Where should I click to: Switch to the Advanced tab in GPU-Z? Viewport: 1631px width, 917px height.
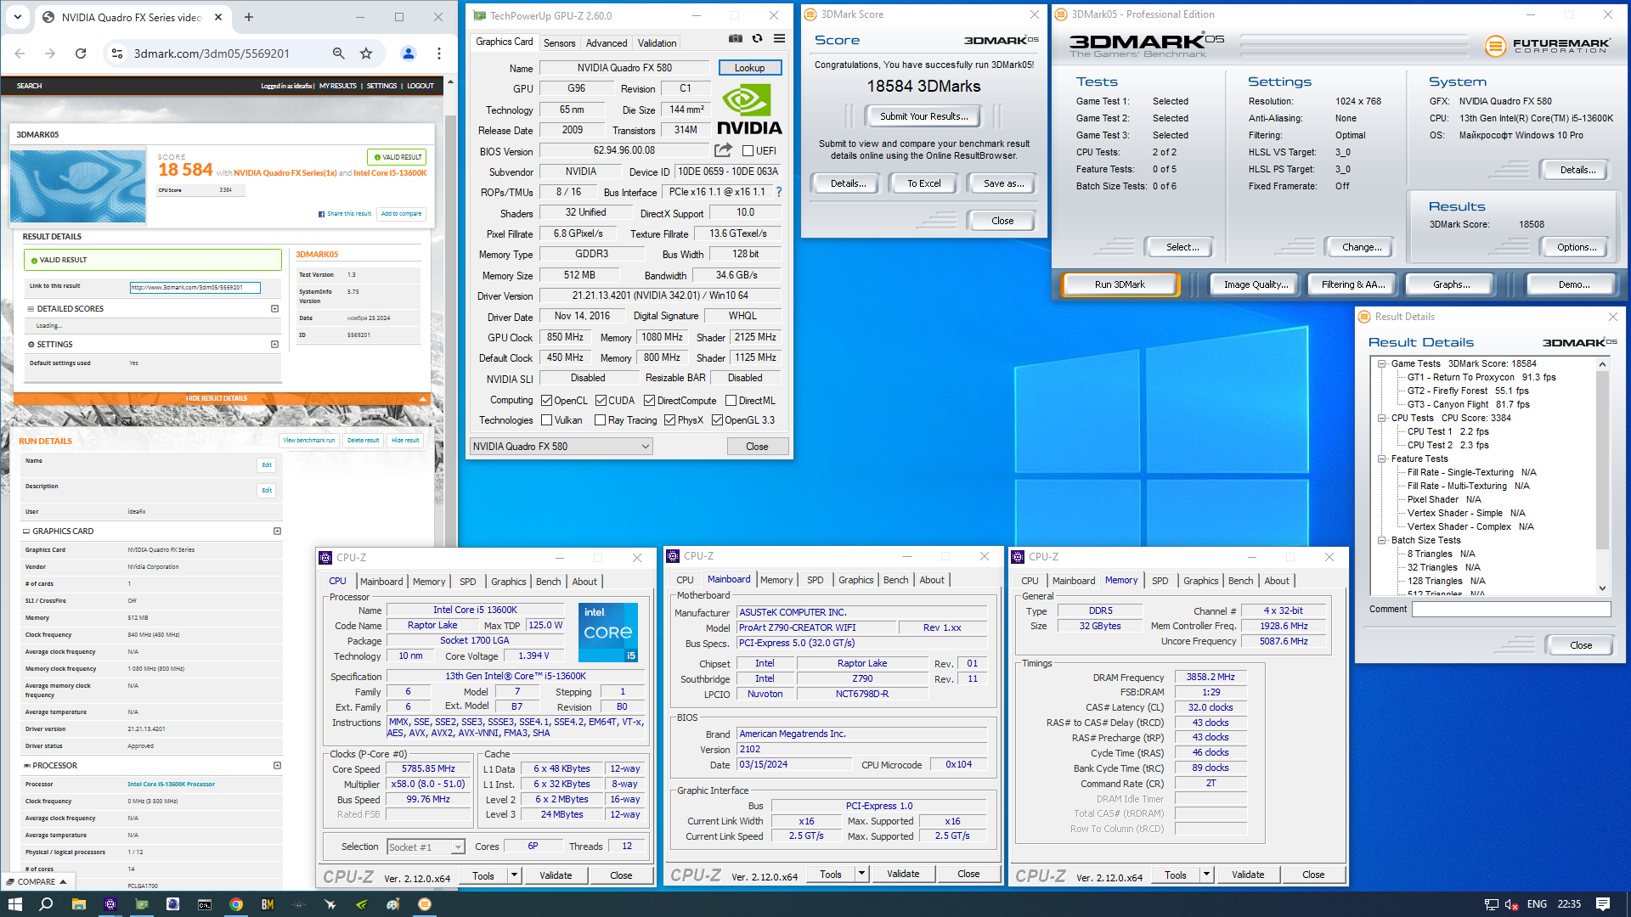[607, 43]
